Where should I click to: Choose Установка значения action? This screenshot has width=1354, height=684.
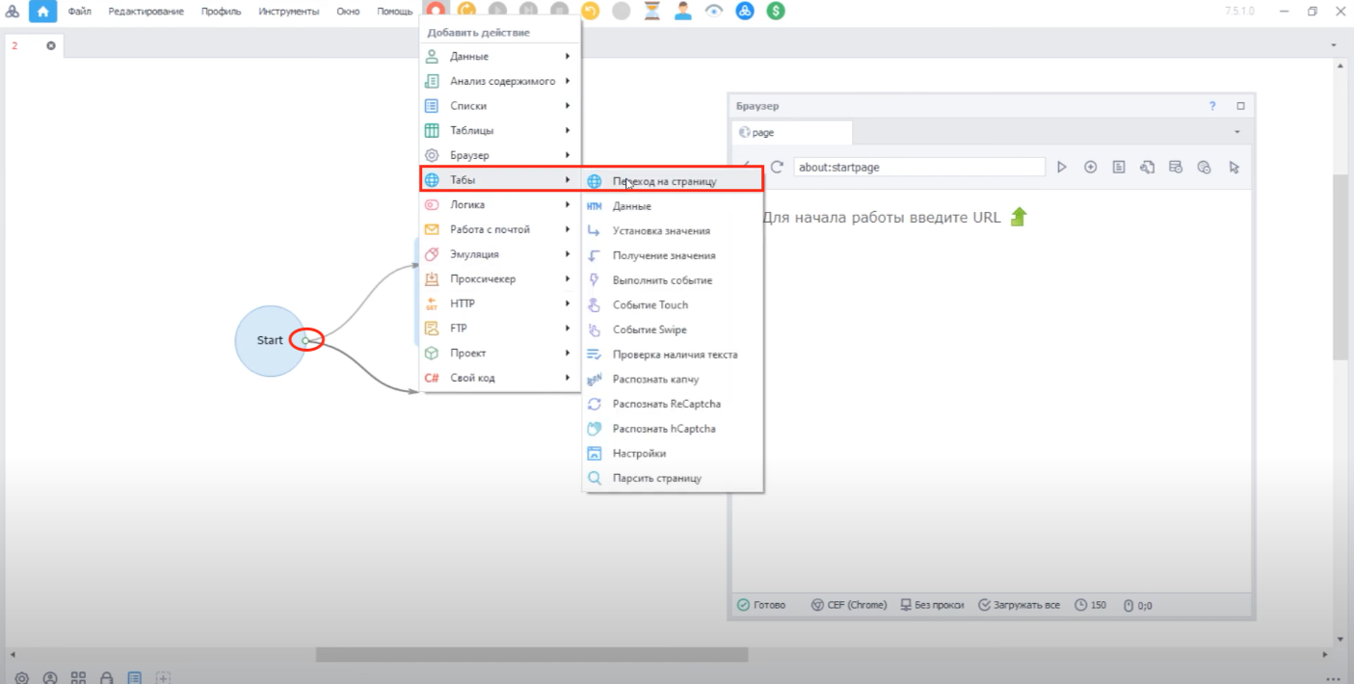(673, 231)
